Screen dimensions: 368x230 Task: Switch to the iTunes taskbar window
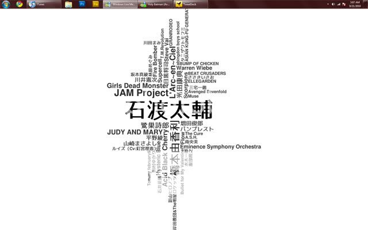coord(44,4)
